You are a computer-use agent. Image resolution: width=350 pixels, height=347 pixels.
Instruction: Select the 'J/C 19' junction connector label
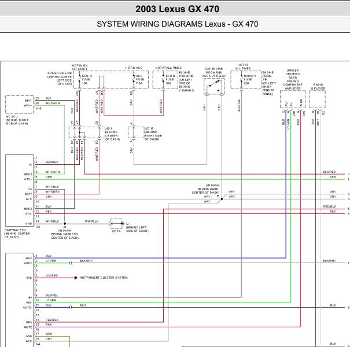(x=149, y=128)
